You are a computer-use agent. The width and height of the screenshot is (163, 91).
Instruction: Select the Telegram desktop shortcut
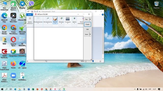point(22,5)
